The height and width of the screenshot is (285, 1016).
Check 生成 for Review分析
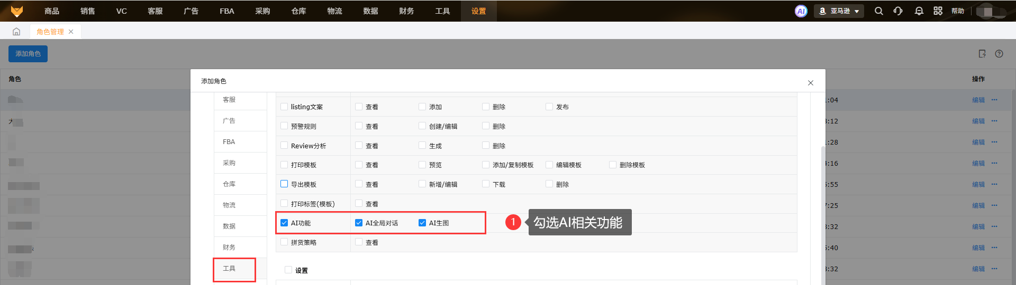tap(422, 145)
